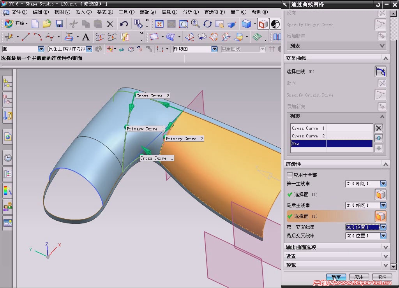The height and width of the screenshot is (288, 399).
Task: Move list item up with arrow icon
Action: point(379,138)
